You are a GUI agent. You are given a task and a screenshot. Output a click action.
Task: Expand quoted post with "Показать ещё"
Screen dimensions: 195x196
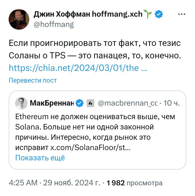(x=40, y=158)
